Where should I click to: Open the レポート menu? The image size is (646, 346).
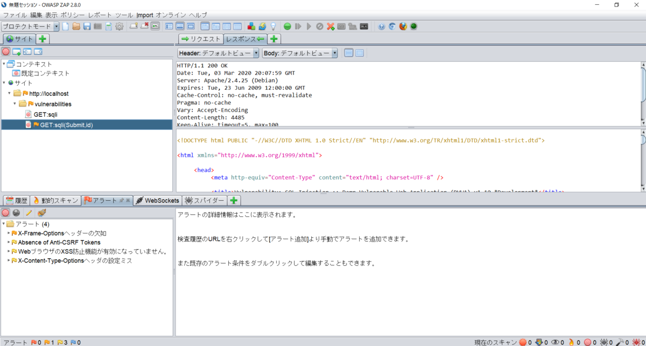pyautogui.click(x=100, y=15)
